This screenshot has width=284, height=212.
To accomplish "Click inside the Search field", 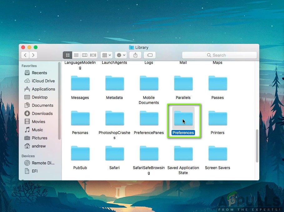I will (219, 55).
